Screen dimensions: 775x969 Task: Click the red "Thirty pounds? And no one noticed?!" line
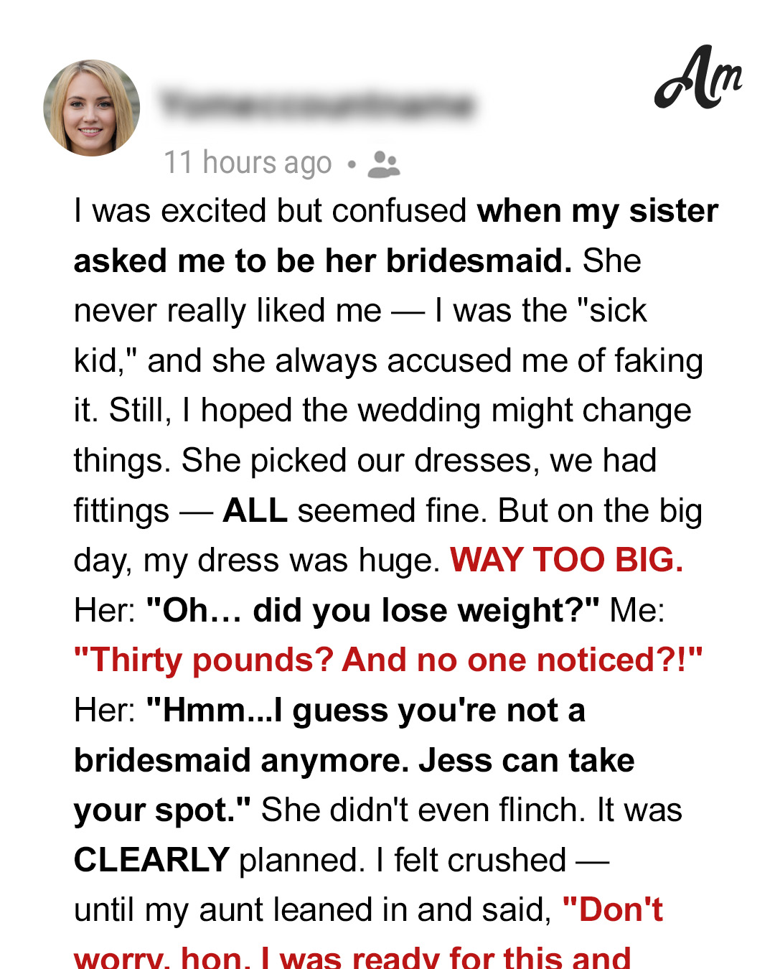coord(388,660)
